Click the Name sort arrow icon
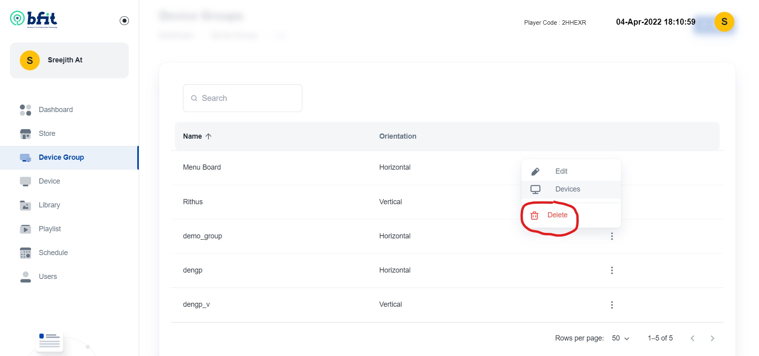This screenshot has width=759, height=356. pyautogui.click(x=208, y=136)
